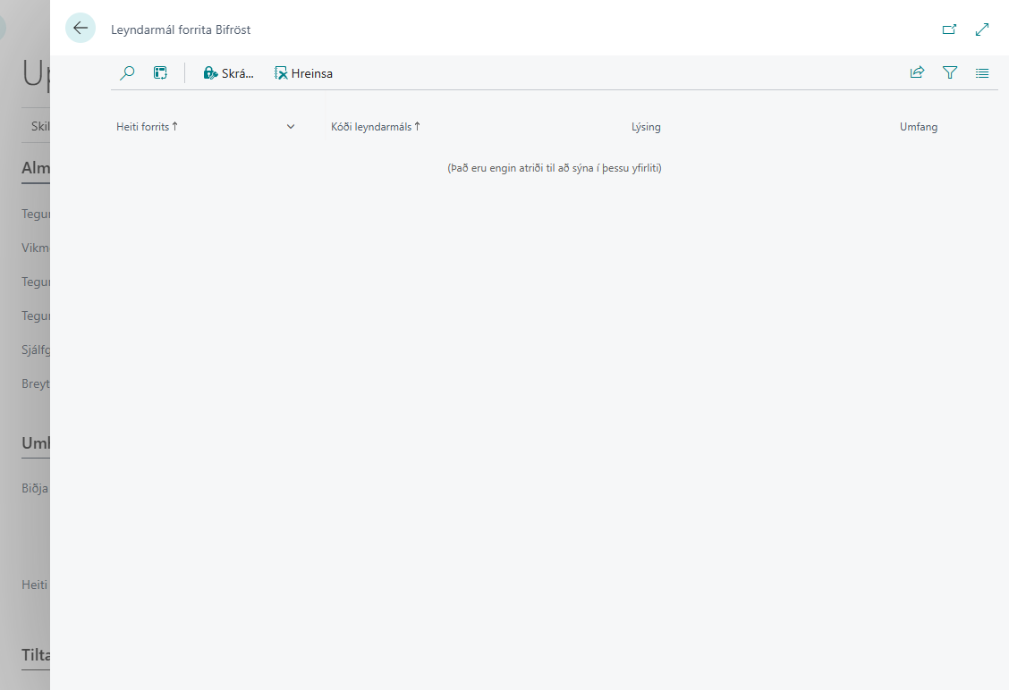Open the share icon in toolbar

917,72
